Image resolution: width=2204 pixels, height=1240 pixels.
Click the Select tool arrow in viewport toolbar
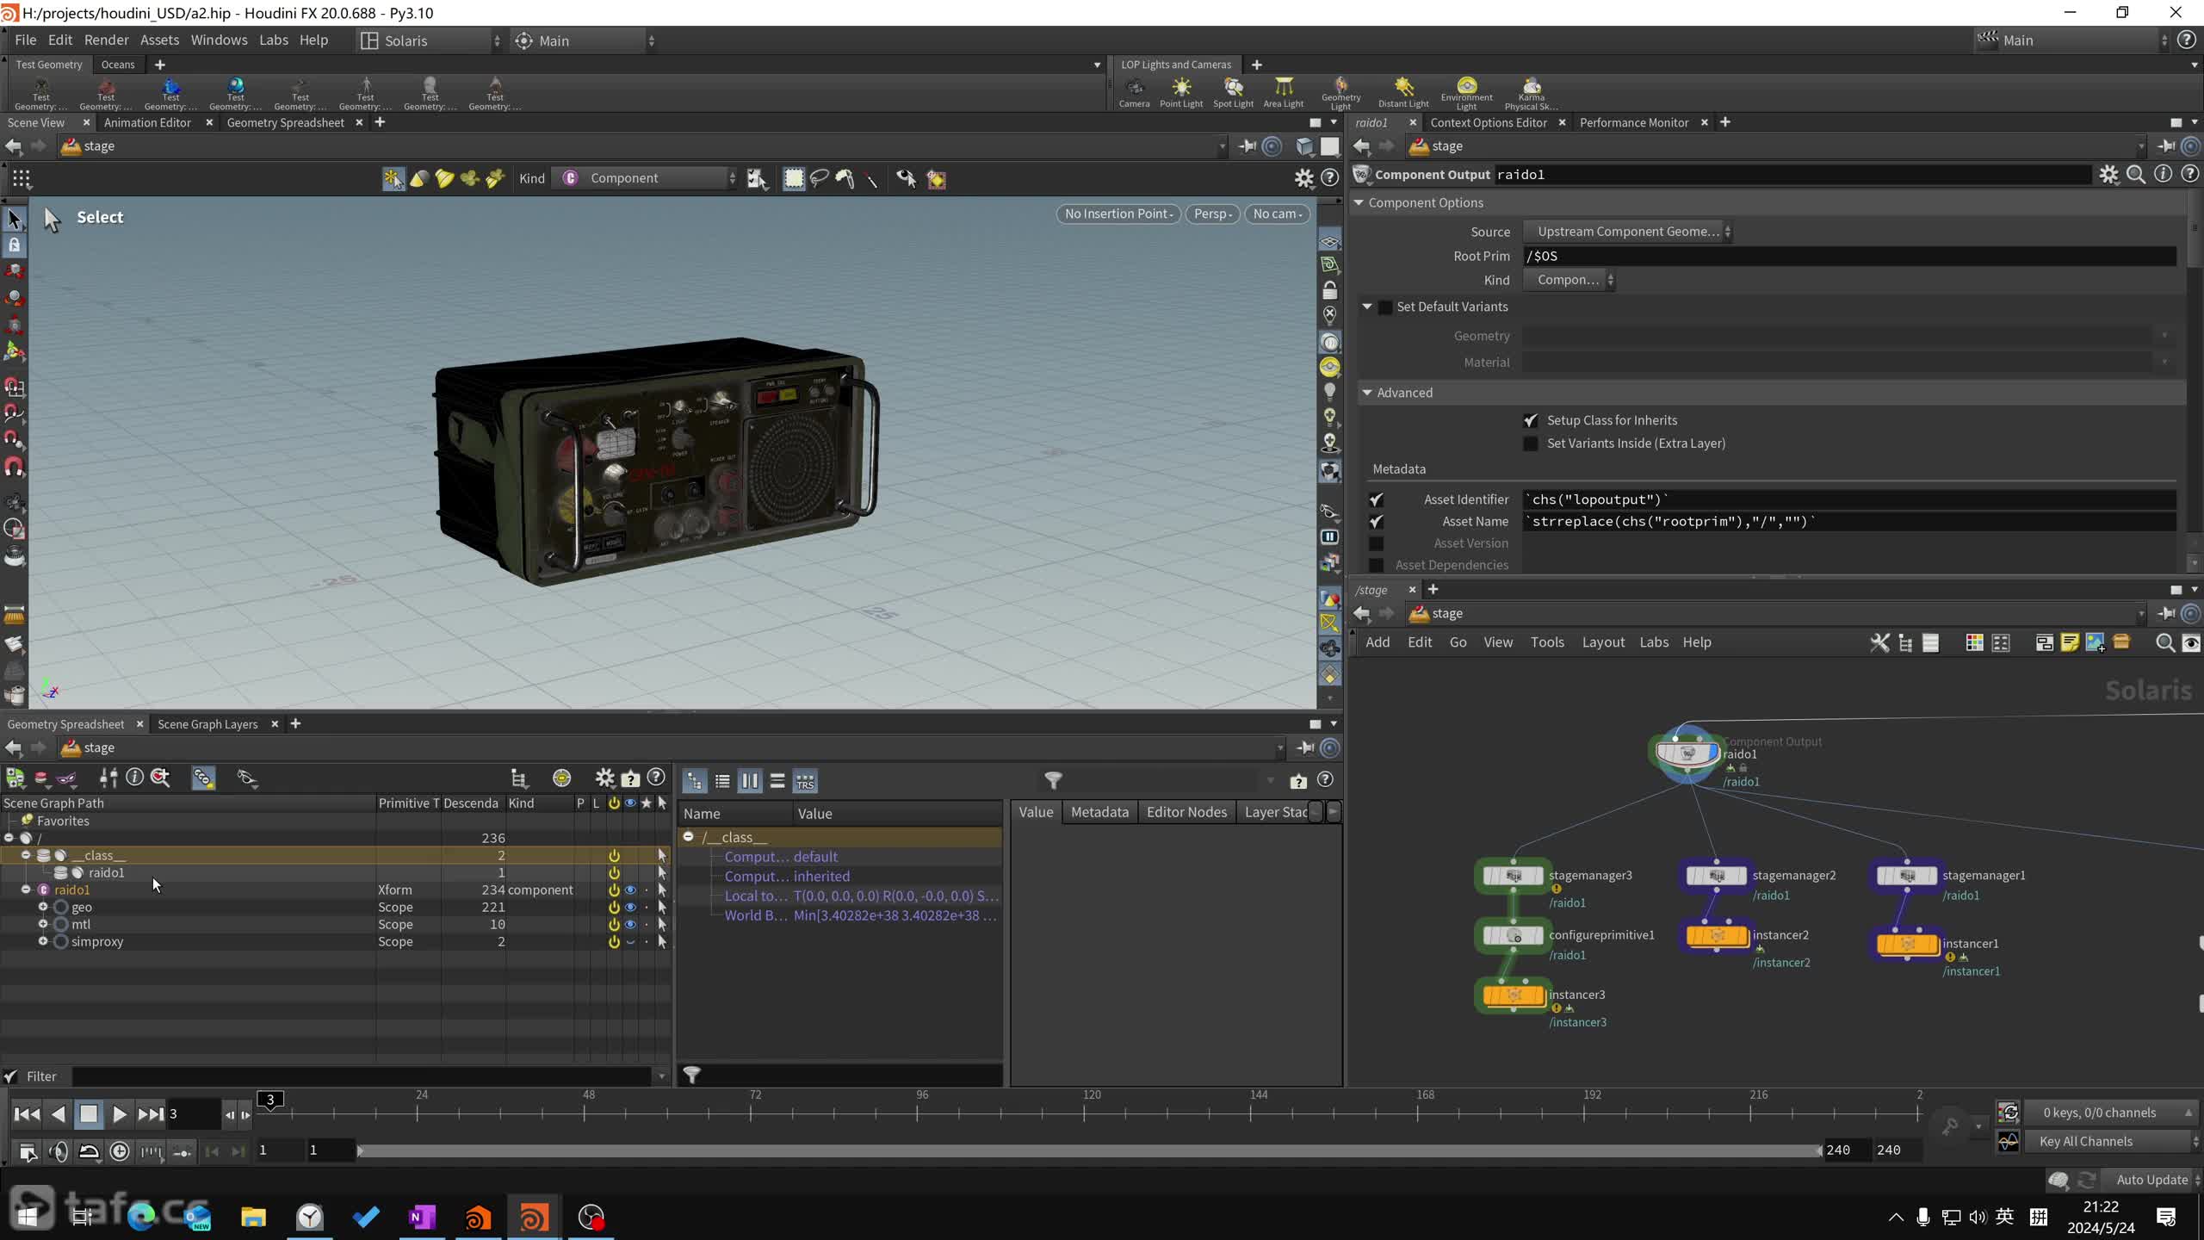[15, 219]
